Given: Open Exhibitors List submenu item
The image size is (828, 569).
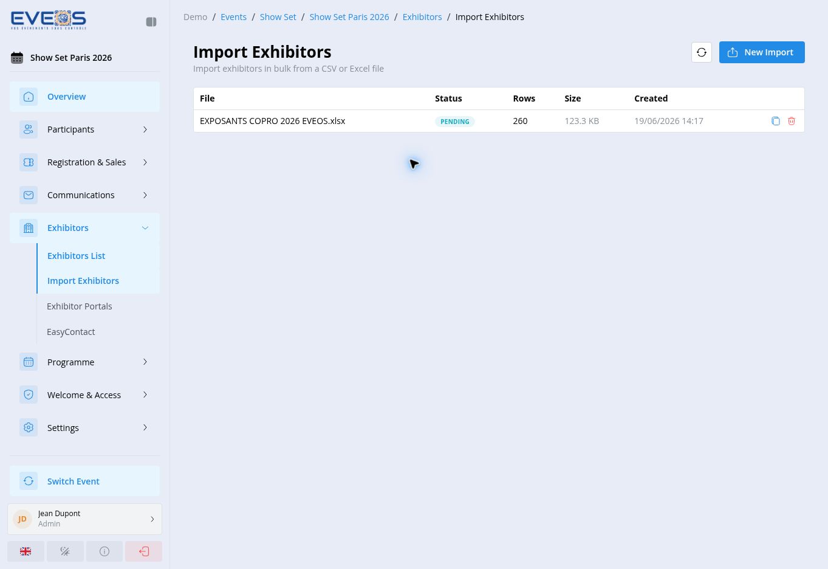Looking at the screenshot, I should (x=98, y=256).
